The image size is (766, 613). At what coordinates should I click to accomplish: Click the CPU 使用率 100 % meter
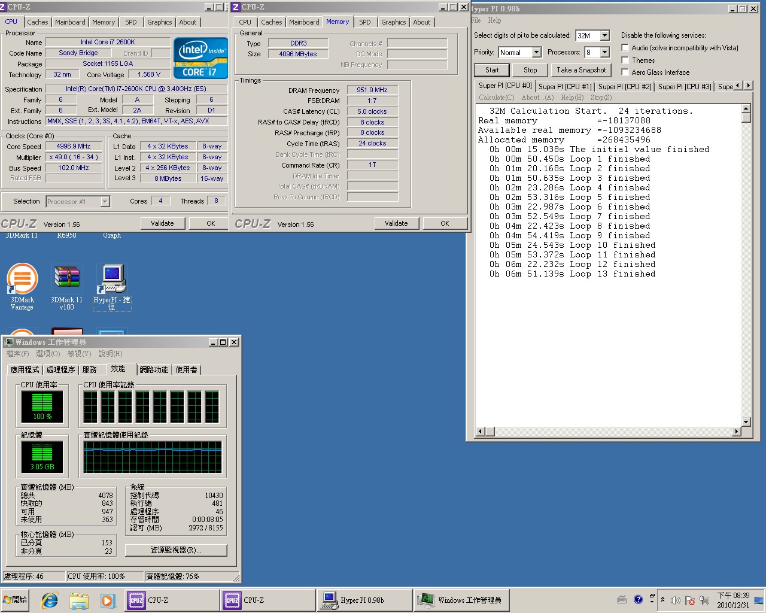tap(42, 406)
